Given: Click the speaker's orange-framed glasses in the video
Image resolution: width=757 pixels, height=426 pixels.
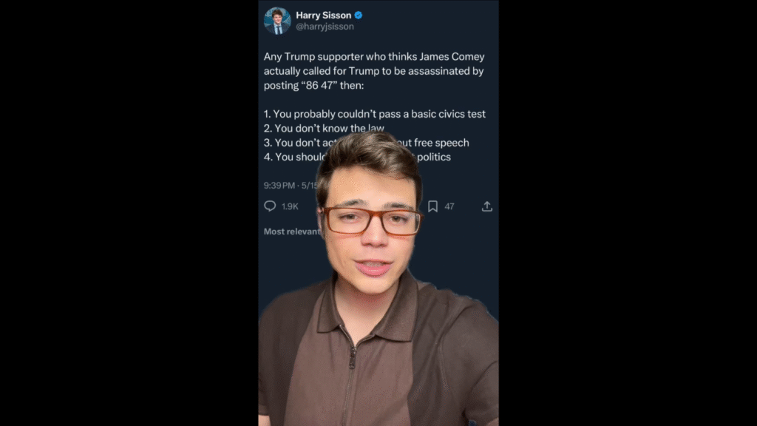Looking at the screenshot, I should point(370,221).
